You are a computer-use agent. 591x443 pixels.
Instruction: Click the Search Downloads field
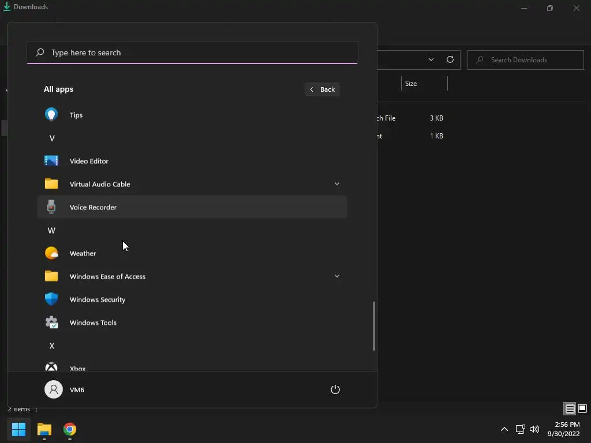(x=525, y=59)
